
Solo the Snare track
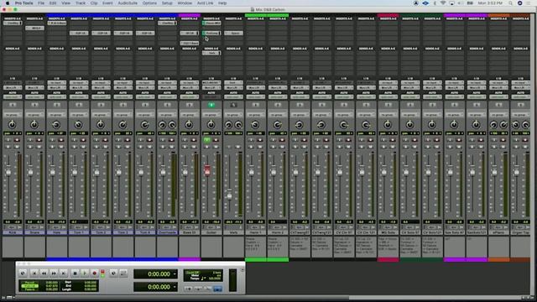[x=30, y=147]
